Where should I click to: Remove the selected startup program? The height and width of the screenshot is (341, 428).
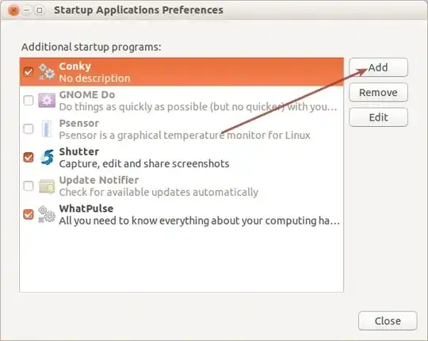(378, 92)
